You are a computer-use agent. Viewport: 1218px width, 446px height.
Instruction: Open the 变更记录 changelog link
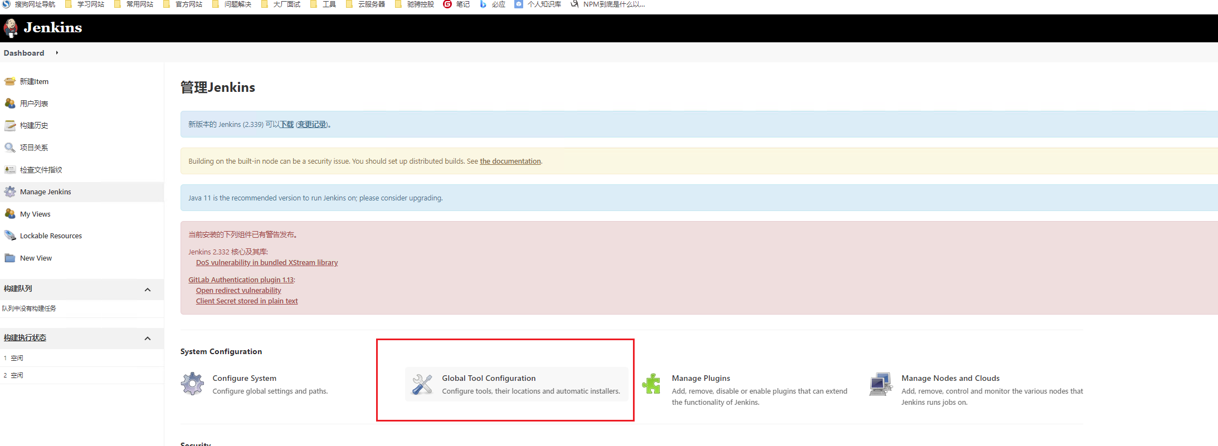(x=312, y=124)
